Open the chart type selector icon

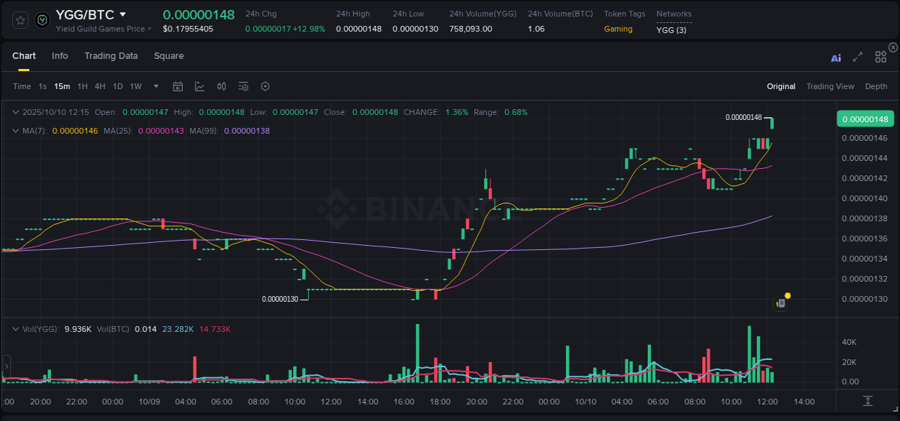[x=198, y=85]
